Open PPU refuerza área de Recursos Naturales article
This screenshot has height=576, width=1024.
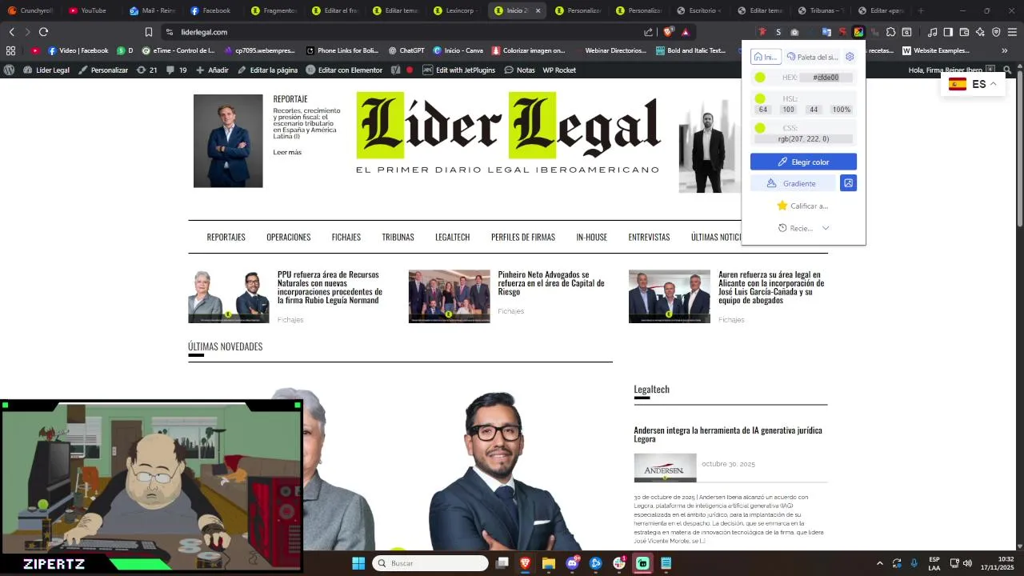pyautogui.click(x=330, y=287)
